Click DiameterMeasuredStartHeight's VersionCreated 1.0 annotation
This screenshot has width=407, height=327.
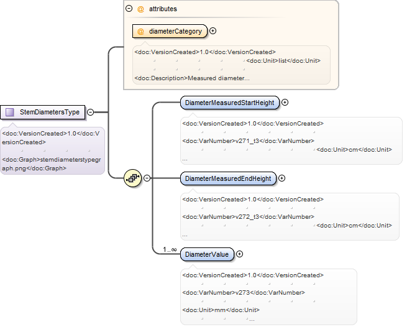click(253, 124)
